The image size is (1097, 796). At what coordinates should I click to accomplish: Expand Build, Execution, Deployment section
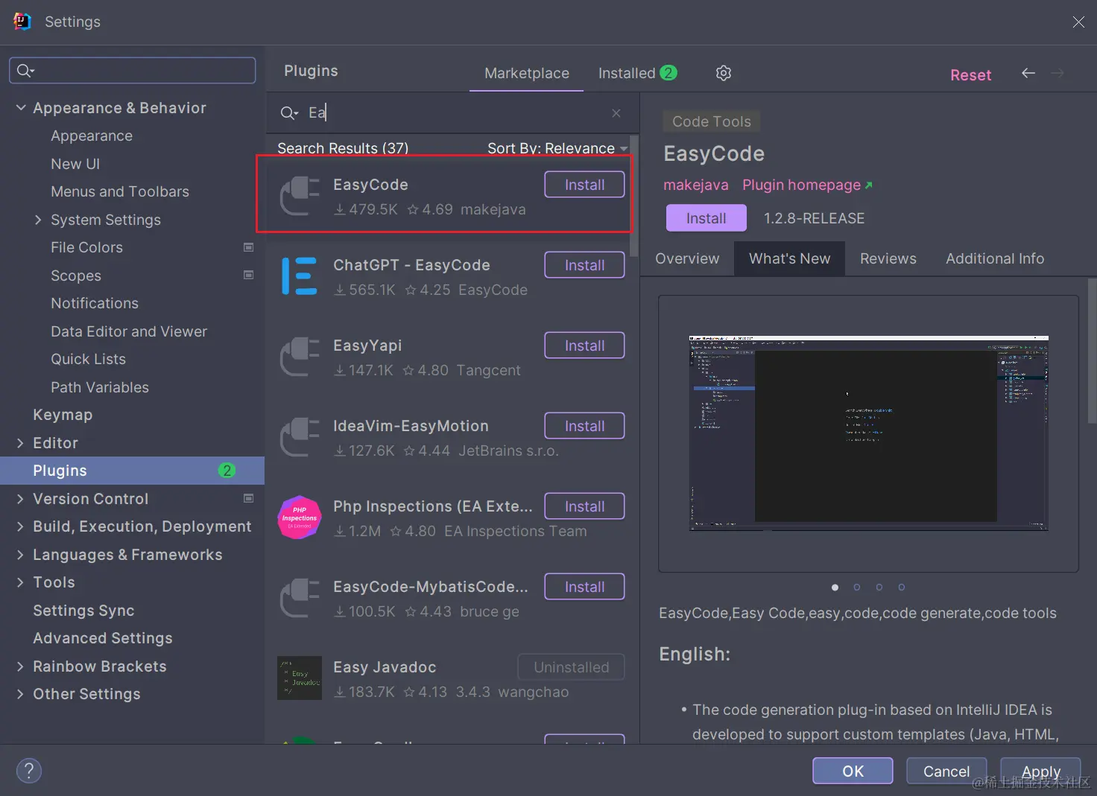point(21,526)
